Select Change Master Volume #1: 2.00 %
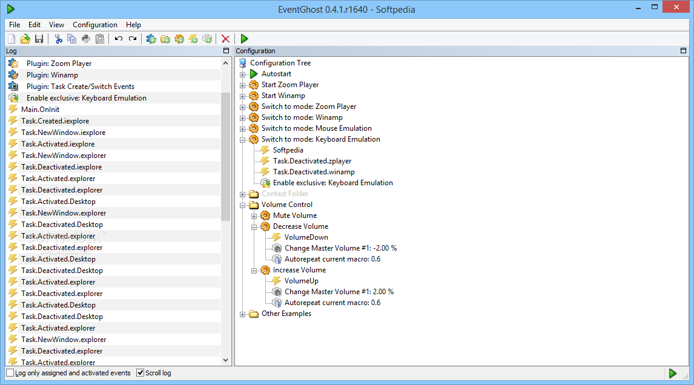Viewport: 694px width, 385px height. coord(339,292)
